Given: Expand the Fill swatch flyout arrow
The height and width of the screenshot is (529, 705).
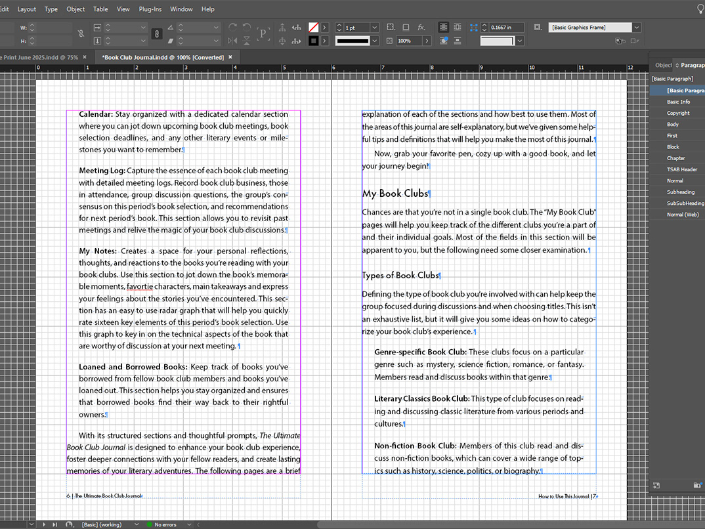Looking at the screenshot, I should 325,28.
